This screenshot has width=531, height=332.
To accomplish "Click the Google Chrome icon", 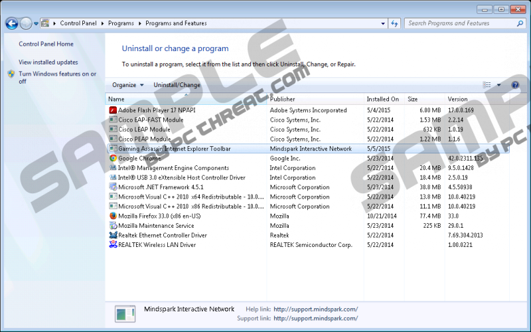I will [x=113, y=158].
